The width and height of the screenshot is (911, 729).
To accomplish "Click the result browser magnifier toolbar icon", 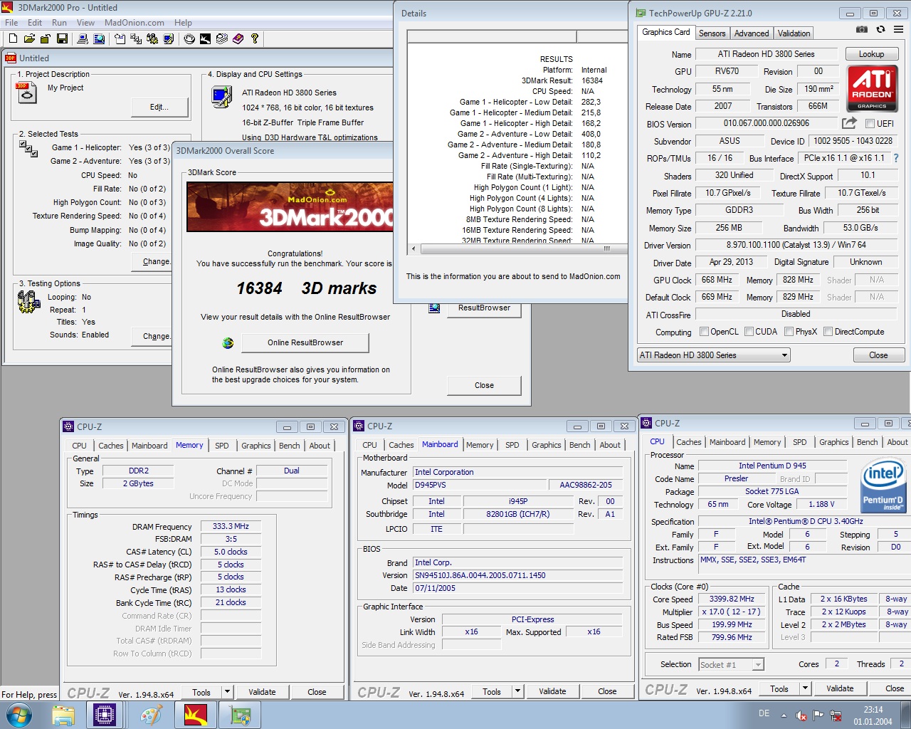I will [x=99, y=38].
